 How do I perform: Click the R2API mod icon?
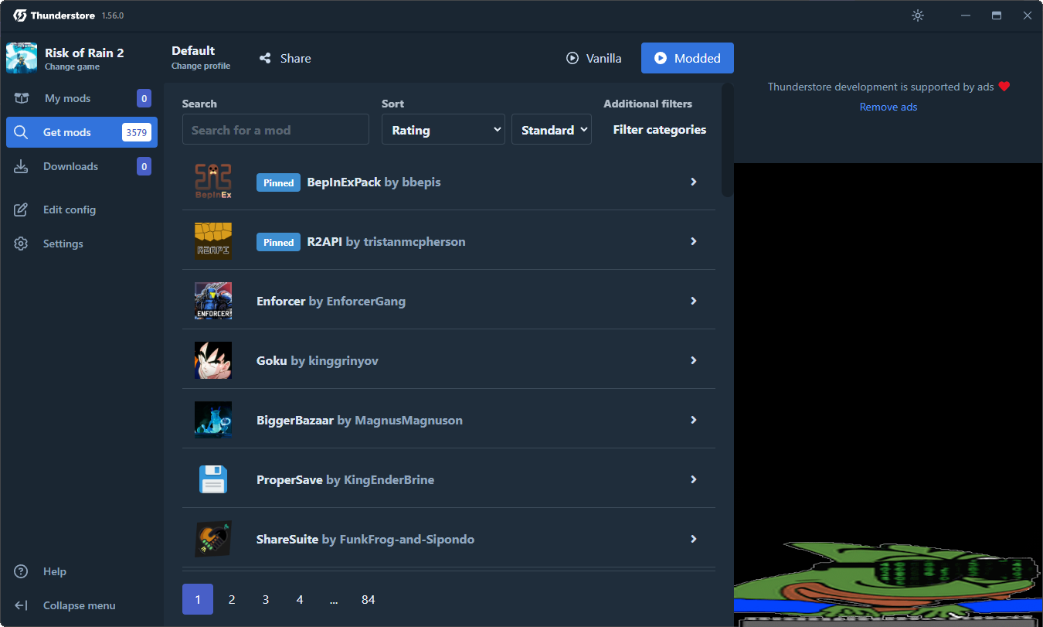coord(213,241)
